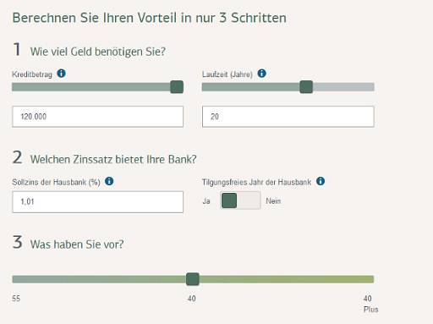Open the Sollzins der Hausbank info icon
This screenshot has height=324, width=433.
(109, 181)
